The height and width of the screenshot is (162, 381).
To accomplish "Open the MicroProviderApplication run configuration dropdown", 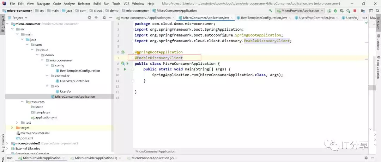I will click(x=300, y=11).
